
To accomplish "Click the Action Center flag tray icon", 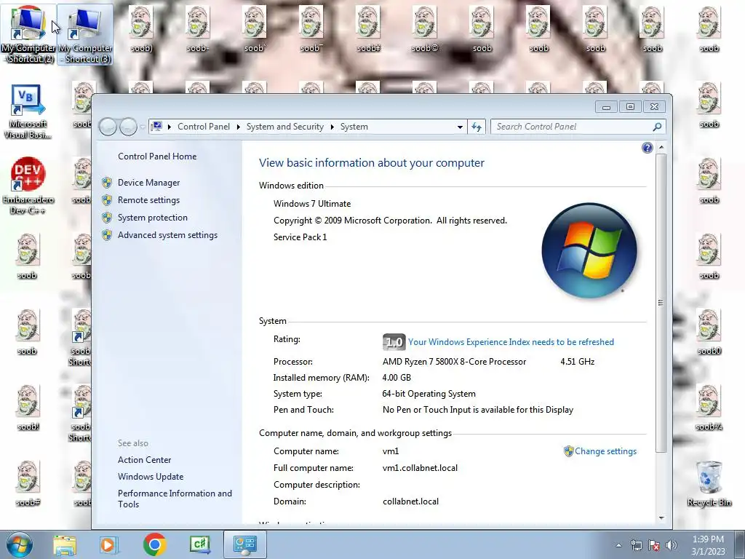I will pos(654,545).
